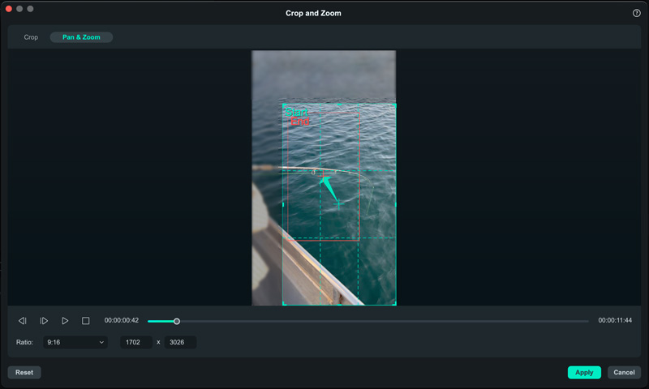Step forward to the next frame
Screen dimensions: 649x389
click(x=44, y=321)
